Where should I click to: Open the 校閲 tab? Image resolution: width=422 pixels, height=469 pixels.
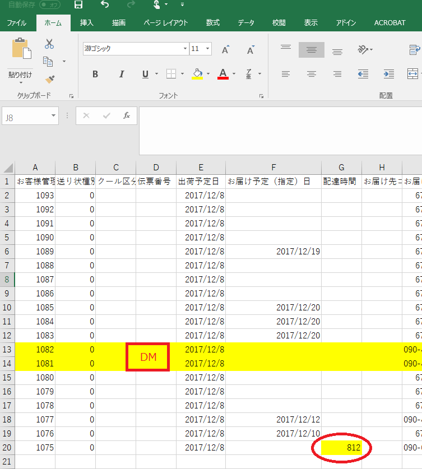279,23
